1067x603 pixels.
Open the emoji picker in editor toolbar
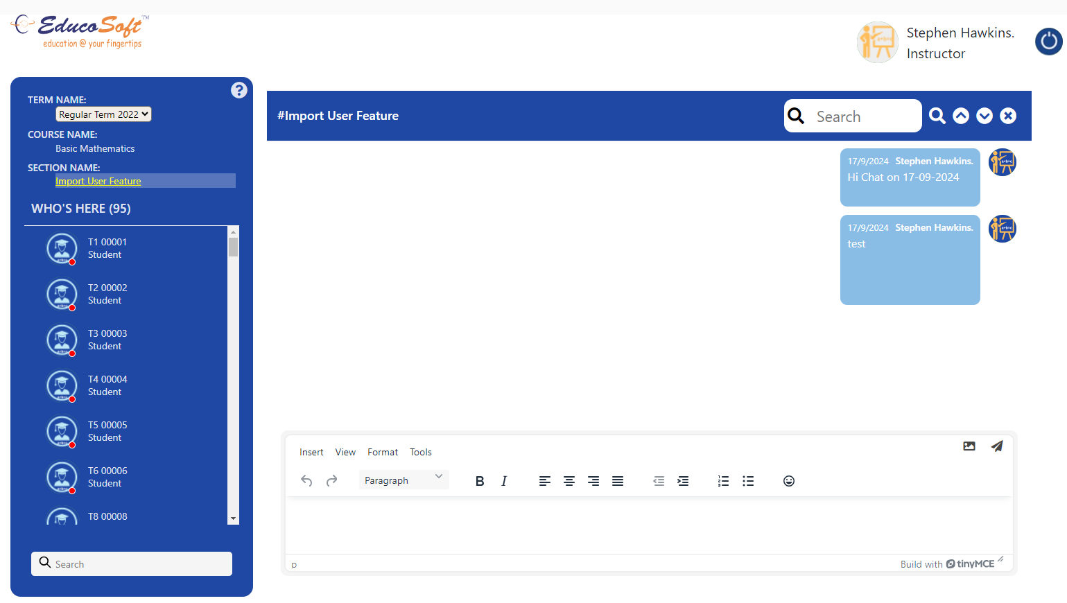pyautogui.click(x=788, y=481)
